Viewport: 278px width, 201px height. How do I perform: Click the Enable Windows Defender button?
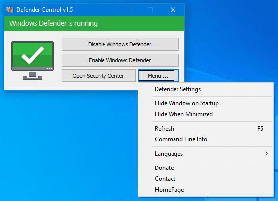pyautogui.click(x=120, y=60)
